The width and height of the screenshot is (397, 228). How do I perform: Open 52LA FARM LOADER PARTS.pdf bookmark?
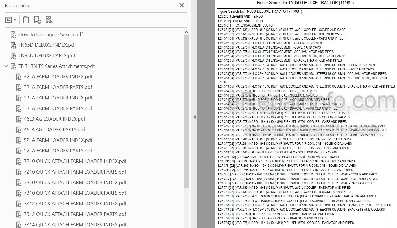[58, 151]
